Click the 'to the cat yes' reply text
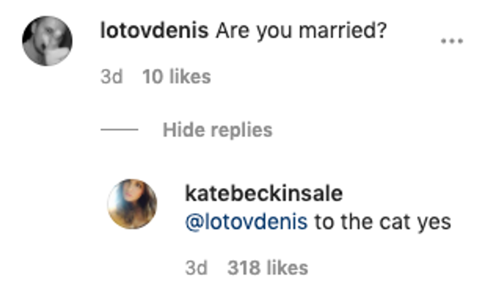The height and width of the screenshot is (284, 480). point(382,222)
